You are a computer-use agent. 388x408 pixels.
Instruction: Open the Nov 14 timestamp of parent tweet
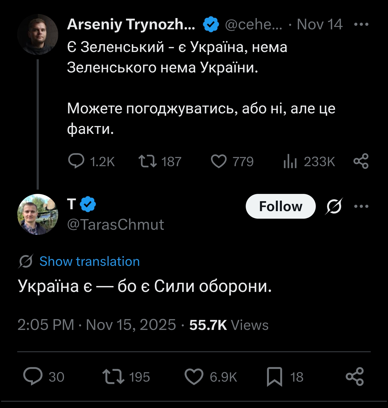320,25
